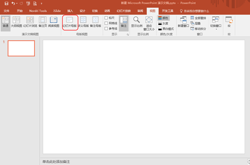250x165 pixels.
Task: Save the presentation from quick access toolbar
Action: click(x=6, y=3)
